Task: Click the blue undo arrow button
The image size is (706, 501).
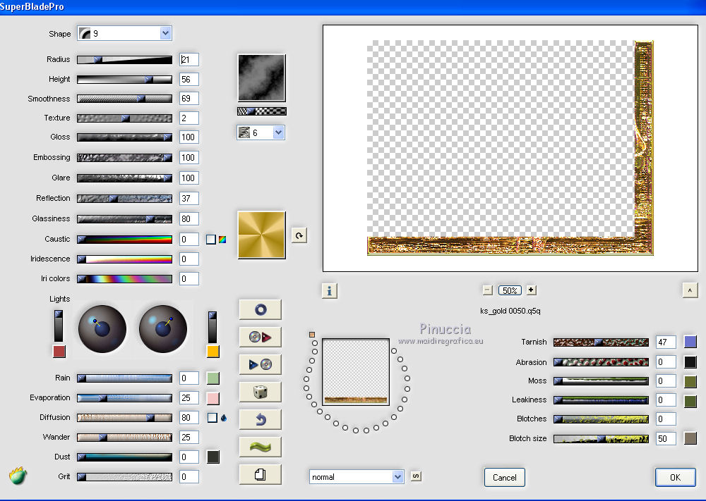Action: tap(260, 419)
